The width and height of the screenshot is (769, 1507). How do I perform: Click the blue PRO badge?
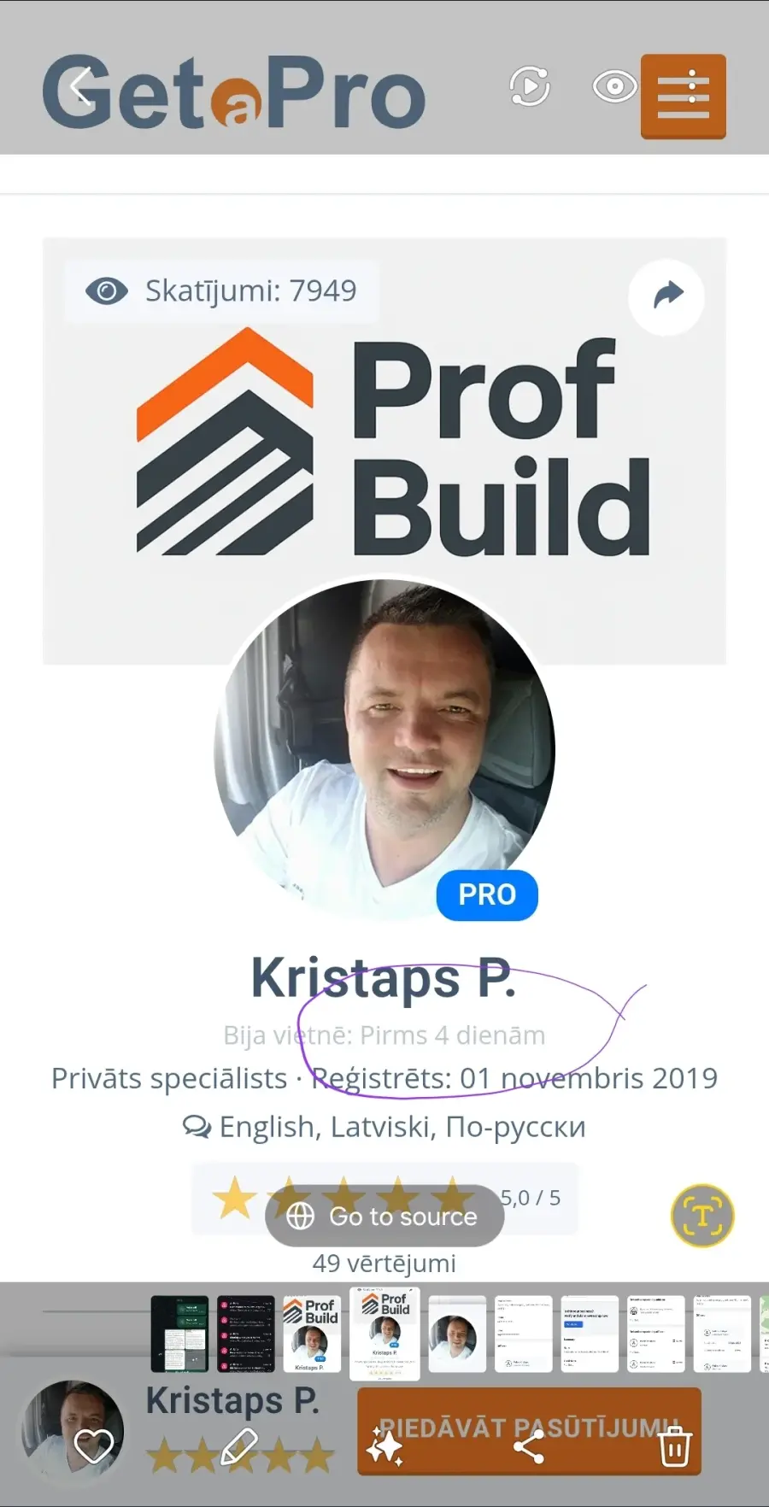click(487, 895)
